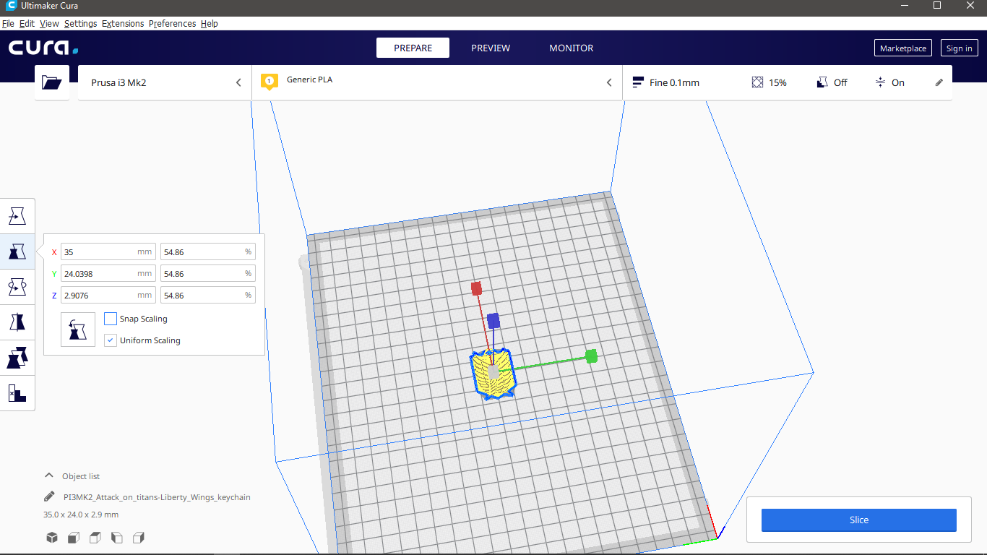The height and width of the screenshot is (555, 987).
Task: Open the Edit menu
Action: [27, 24]
